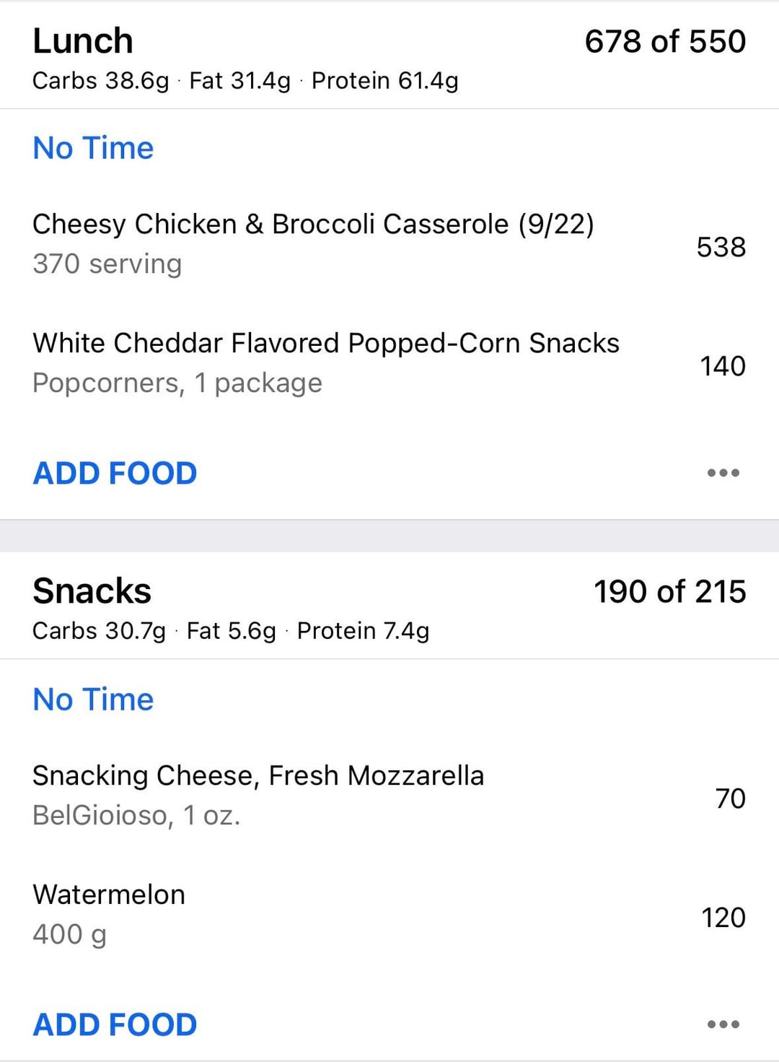The width and height of the screenshot is (779, 1062).
Task: Click the Lunch total 678 of 550
Action: click(x=664, y=41)
